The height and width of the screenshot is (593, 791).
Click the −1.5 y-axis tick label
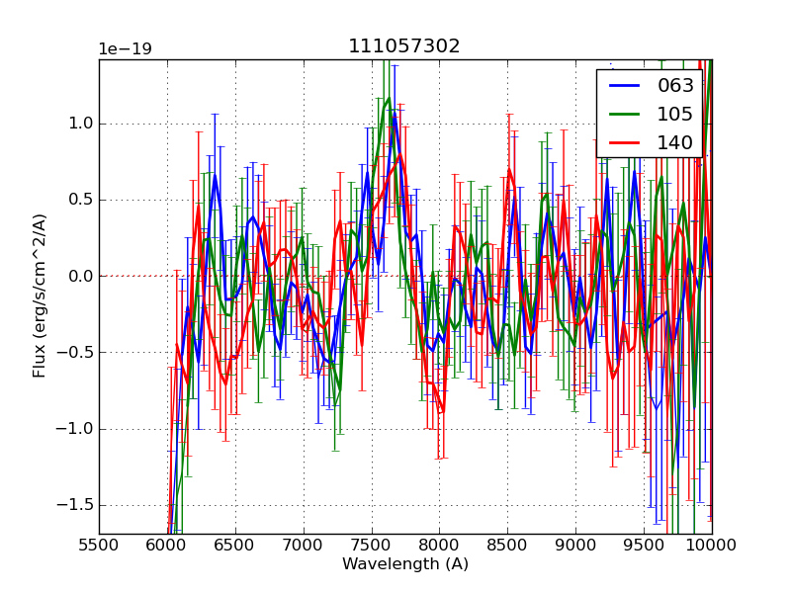pos(75,505)
